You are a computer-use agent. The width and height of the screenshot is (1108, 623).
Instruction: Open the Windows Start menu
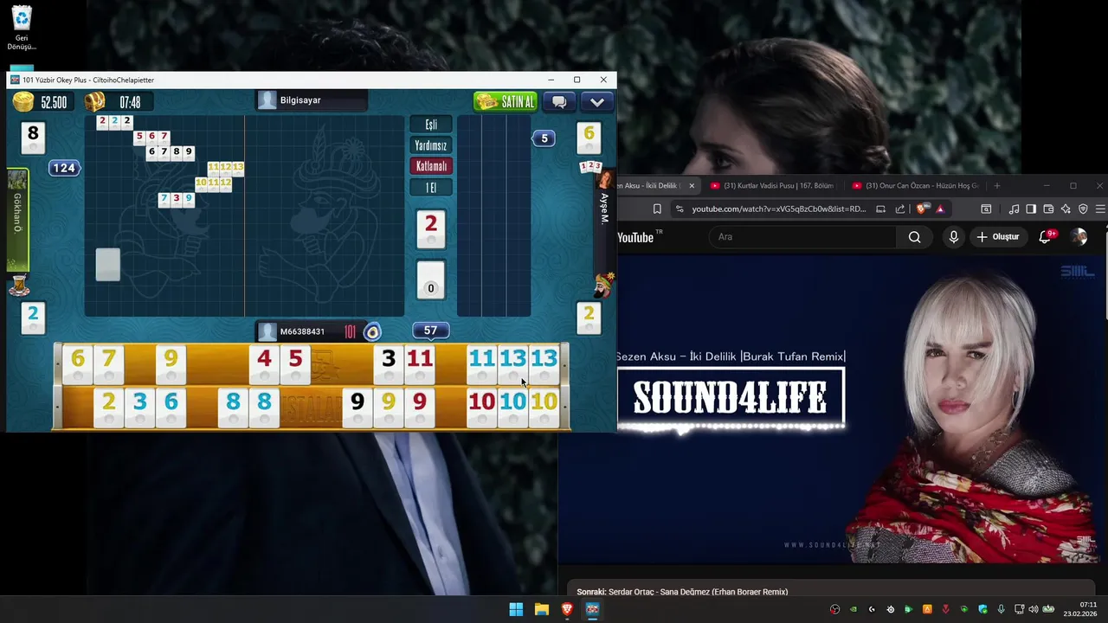516,609
